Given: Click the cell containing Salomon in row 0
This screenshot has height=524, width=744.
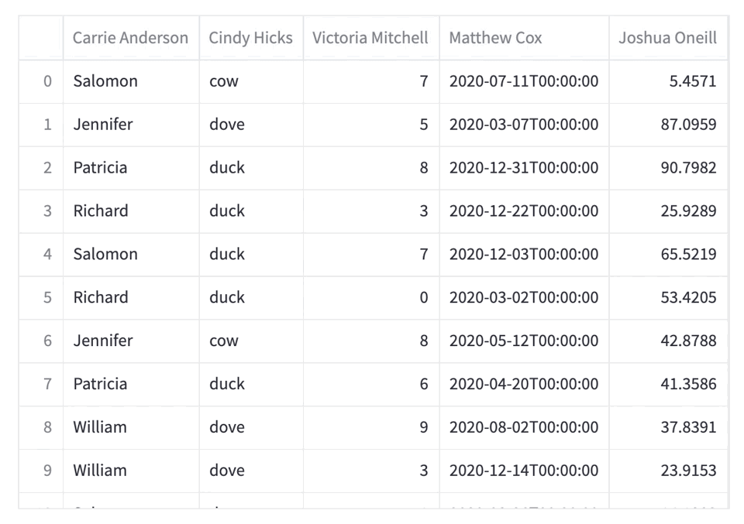Looking at the screenshot, I should (x=131, y=81).
